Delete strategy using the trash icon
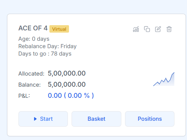Screen dimensions: 187x140 click(x=169, y=29)
